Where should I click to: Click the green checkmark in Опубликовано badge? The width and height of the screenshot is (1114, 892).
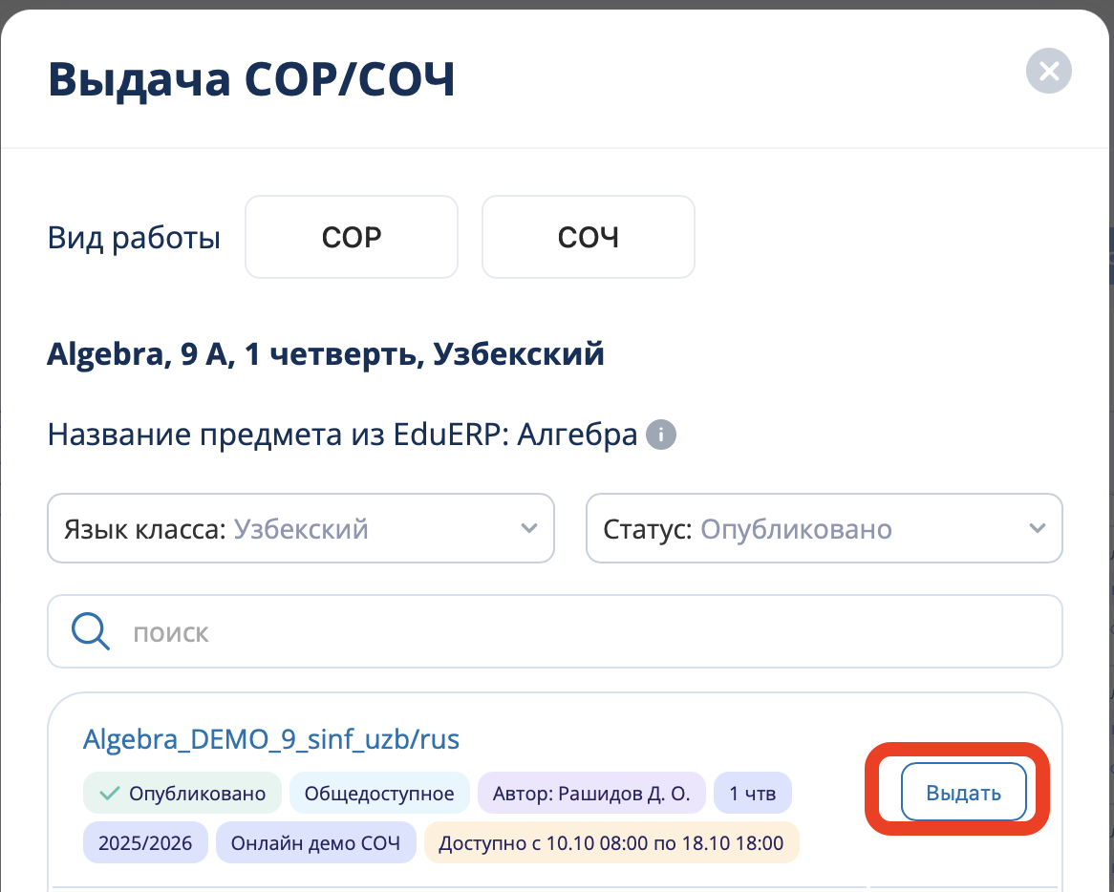pos(110,793)
